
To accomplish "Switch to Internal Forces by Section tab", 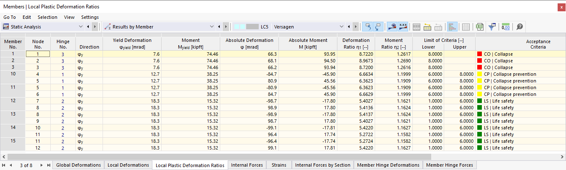I will [323, 165].
